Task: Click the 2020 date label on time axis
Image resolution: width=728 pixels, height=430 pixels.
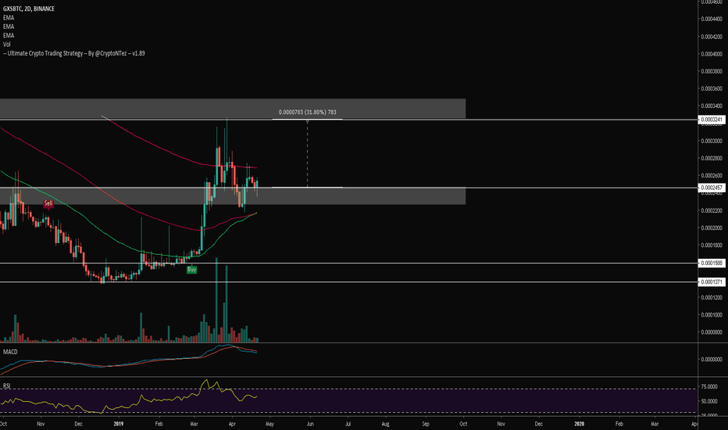Action: coord(579,424)
